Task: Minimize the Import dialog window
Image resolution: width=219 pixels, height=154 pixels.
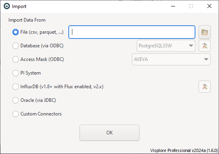Action: 173,6
